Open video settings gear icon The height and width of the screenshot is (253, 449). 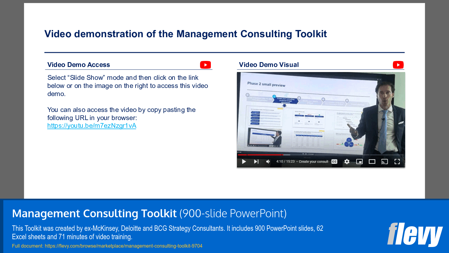(x=347, y=161)
